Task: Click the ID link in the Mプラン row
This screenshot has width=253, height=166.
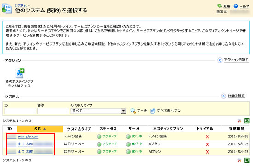Action: pyautogui.click(x=12, y=152)
